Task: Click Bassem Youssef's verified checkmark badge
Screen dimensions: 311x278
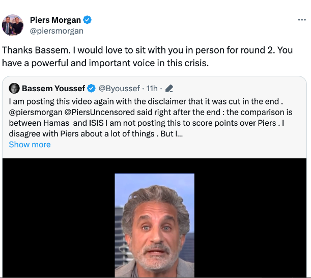Action: click(92, 88)
